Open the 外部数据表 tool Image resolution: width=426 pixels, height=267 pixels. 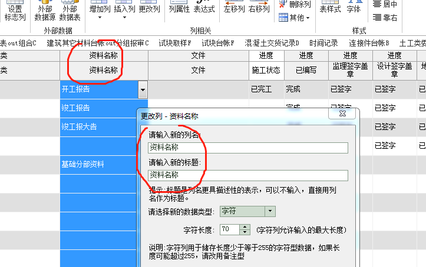70,13
